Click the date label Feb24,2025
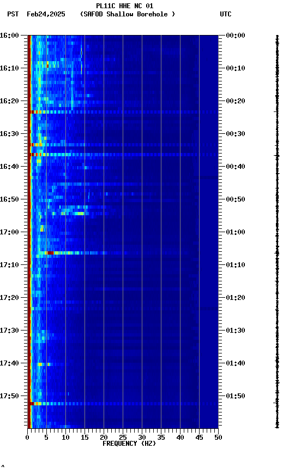 (46, 14)
